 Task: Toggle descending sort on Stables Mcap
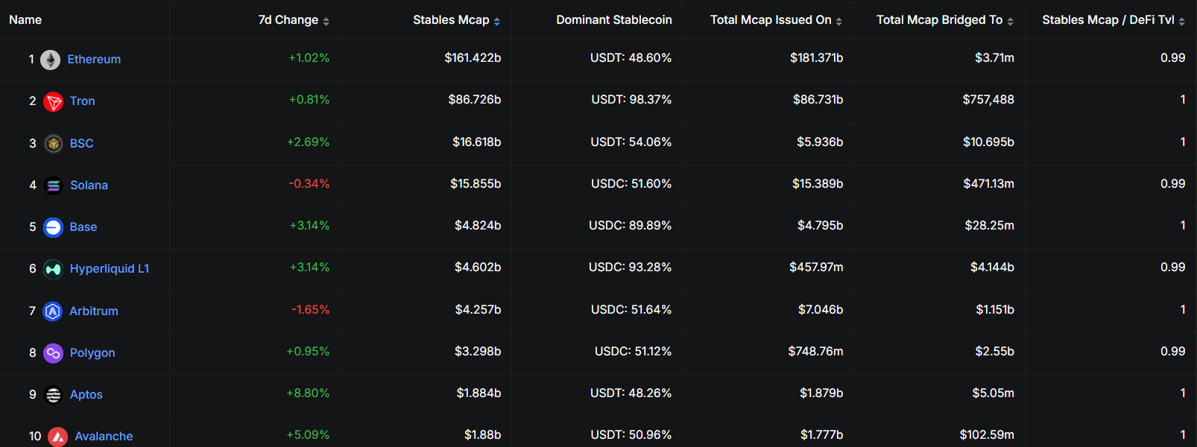click(x=496, y=20)
